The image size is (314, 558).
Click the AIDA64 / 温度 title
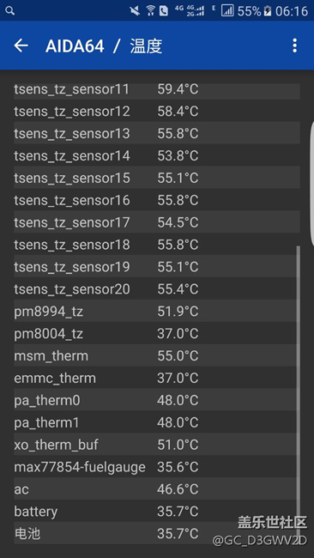pos(104,45)
